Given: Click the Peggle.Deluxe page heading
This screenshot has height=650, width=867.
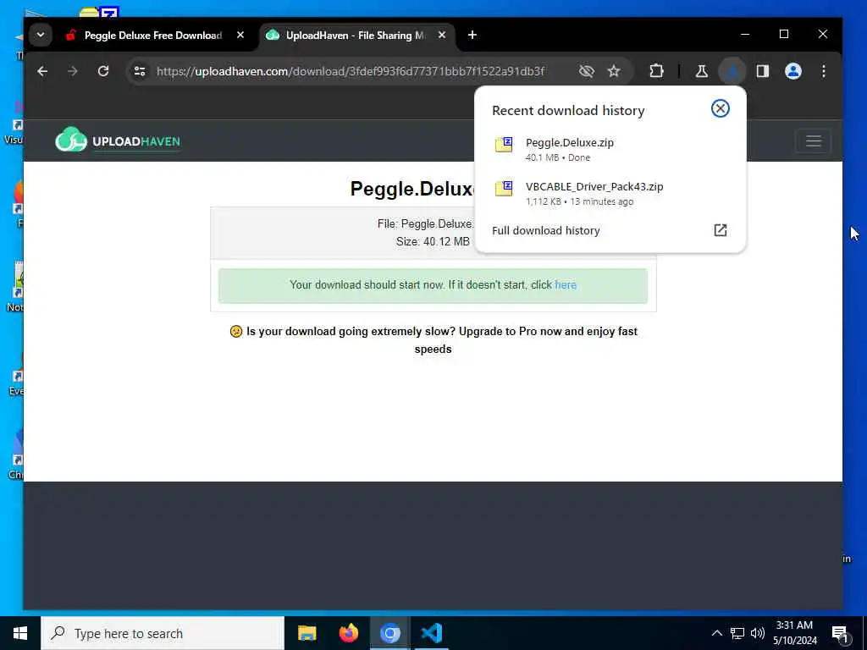Looking at the screenshot, I should tap(411, 189).
